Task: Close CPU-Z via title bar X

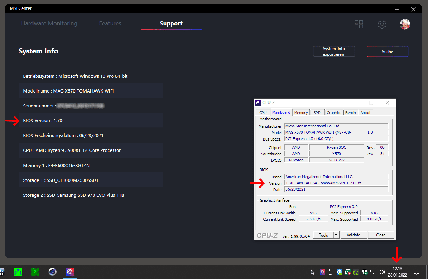Action: (387, 103)
